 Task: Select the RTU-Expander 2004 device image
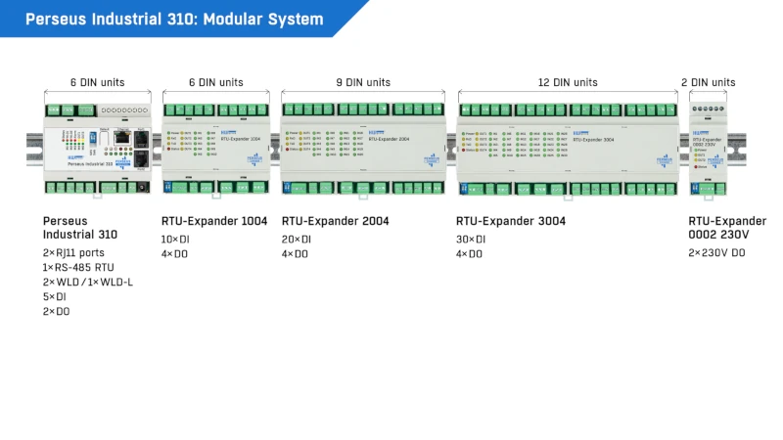pos(363,149)
